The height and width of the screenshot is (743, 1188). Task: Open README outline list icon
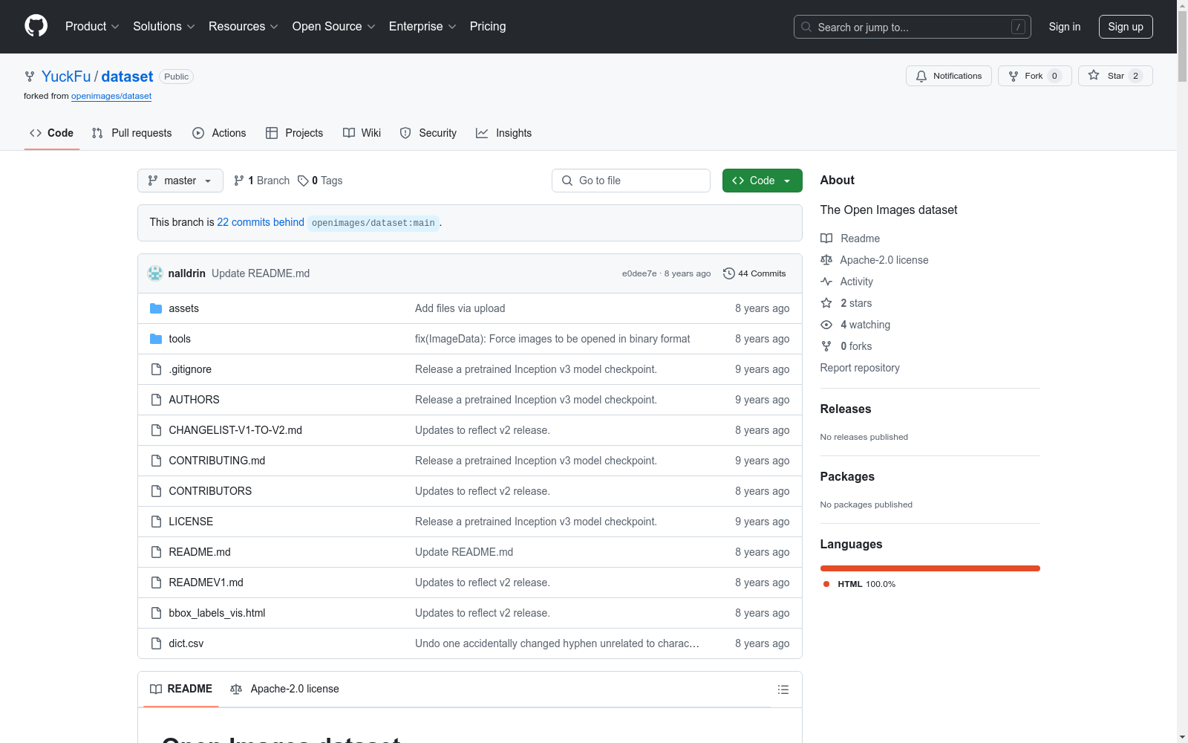pos(783,690)
